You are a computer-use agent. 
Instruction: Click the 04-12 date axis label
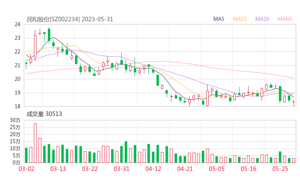coord(153,169)
